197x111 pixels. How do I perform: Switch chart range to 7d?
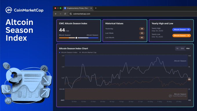[177, 48]
